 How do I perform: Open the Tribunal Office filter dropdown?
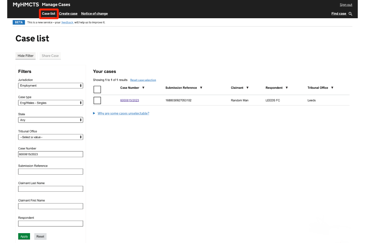pos(51,137)
